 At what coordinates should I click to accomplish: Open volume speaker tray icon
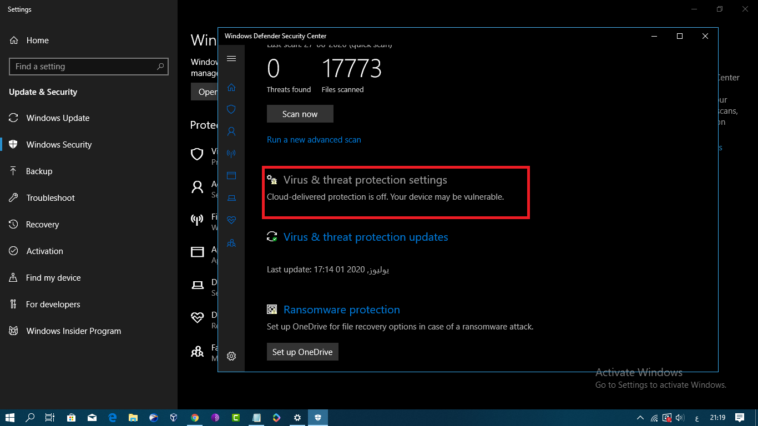[x=680, y=418]
